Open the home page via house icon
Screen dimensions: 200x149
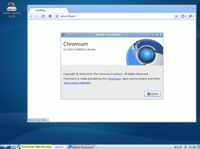coord(50,16)
